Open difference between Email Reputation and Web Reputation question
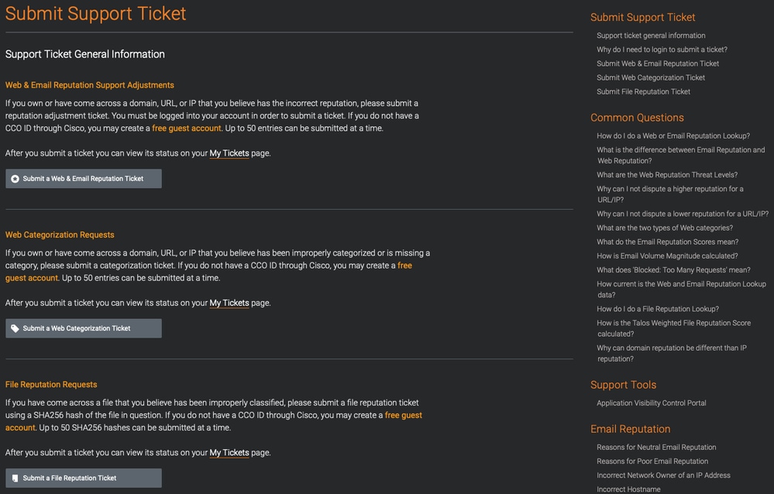The height and width of the screenshot is (494, 774). (x=681, y=155)
